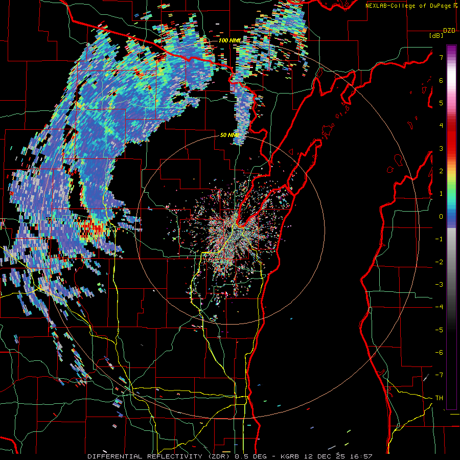Viewport: 460px width, 460px height.
Task: Click the -5 dB scale label
Action: pos(439,330)
